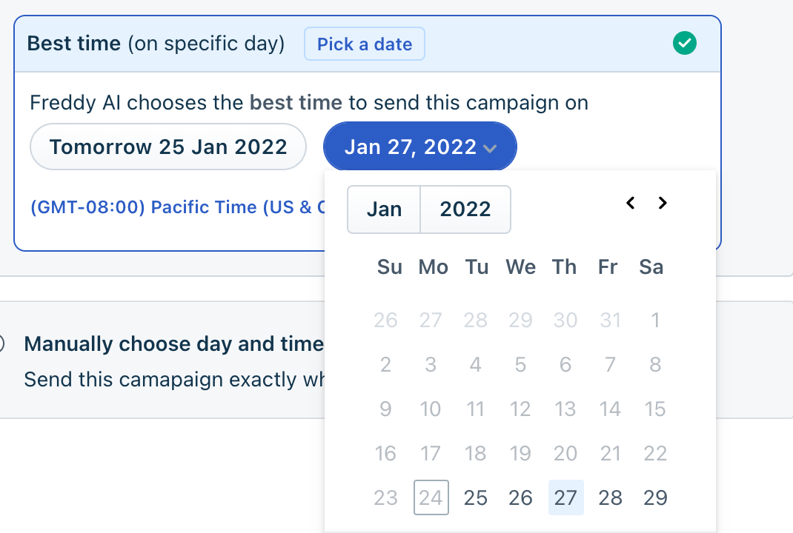Open the Jan 27, 2022 date dropdown
793x533 pixels.
click(x=419, y=147)
